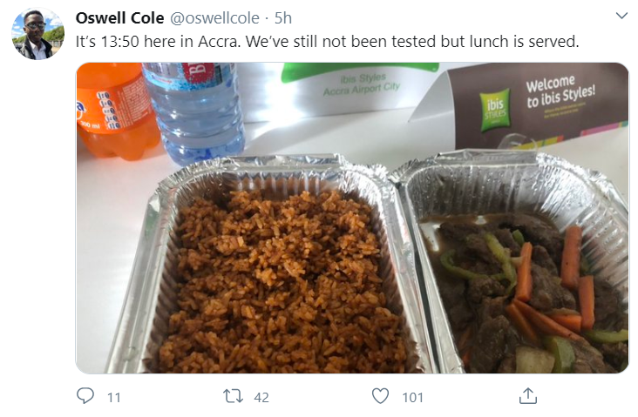Retweet this post via the retweet icon
The image size is (638, 417).
(x=233, y=396)
